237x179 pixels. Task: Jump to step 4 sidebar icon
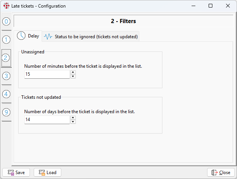(6, 94)
